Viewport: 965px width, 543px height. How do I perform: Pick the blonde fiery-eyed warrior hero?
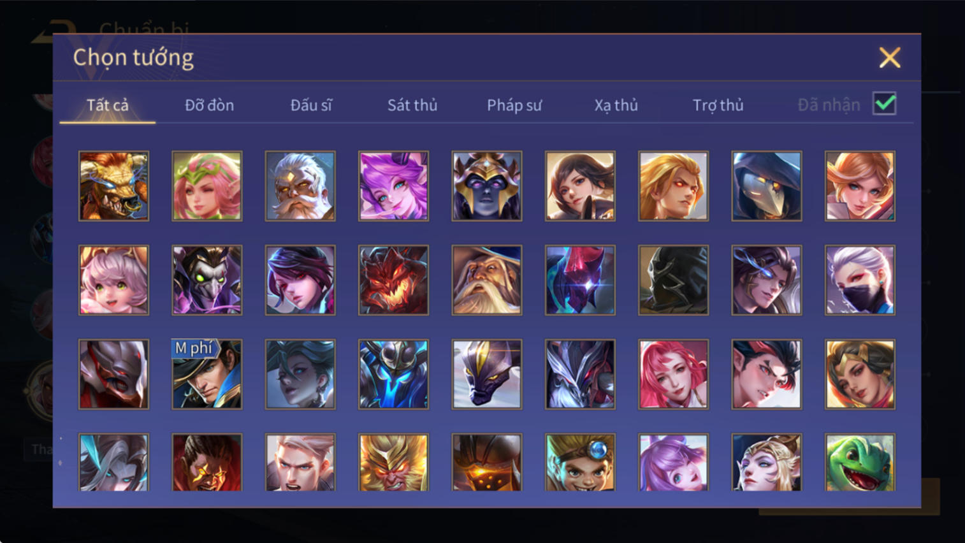point(673,186)
